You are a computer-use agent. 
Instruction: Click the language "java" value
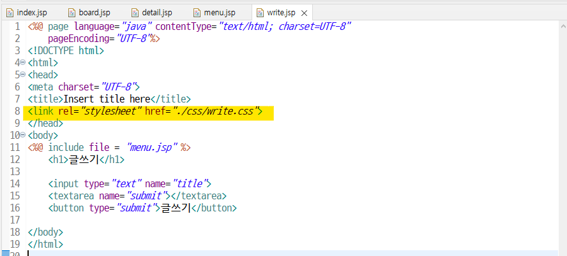[x=135, y=26]
